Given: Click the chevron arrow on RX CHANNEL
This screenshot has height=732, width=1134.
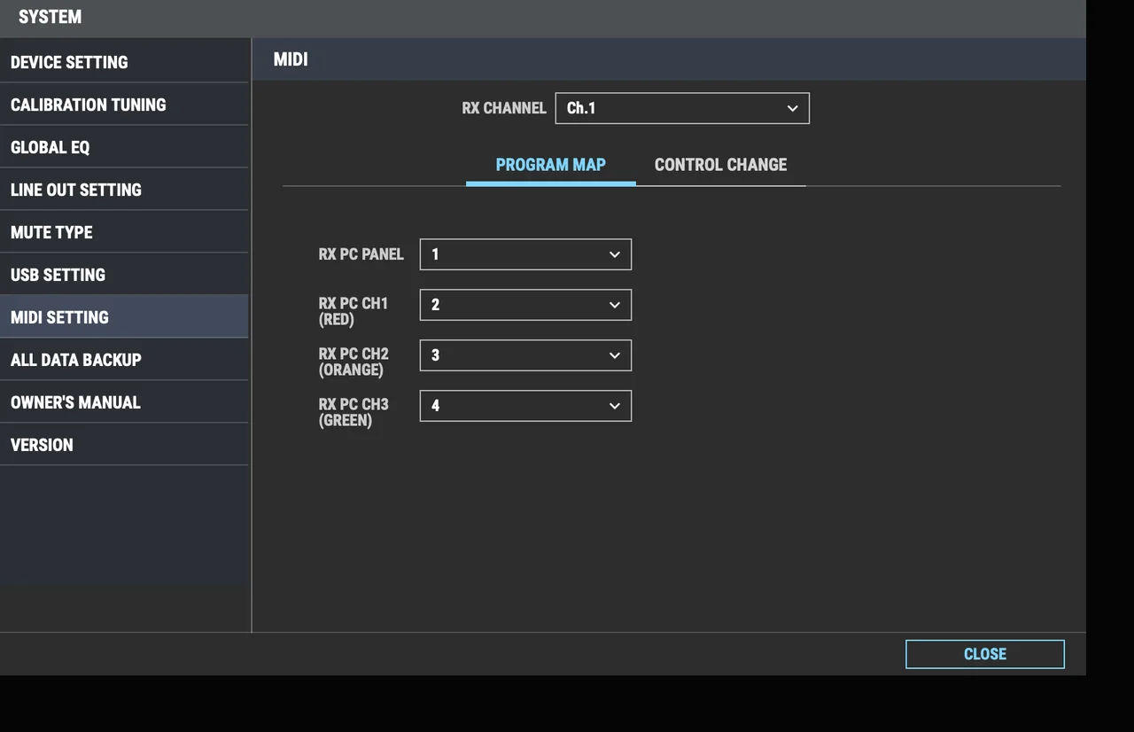Looking at the screenshot, I should [x=792, y=108].
